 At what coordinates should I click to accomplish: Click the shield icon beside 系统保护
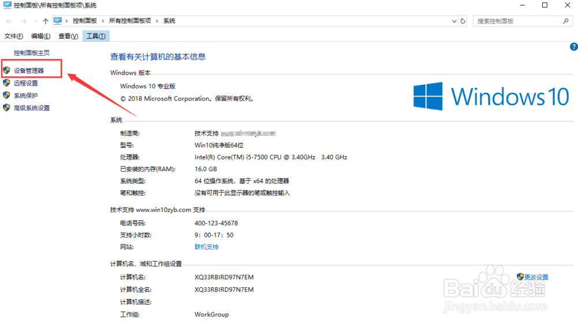[6, 95]
